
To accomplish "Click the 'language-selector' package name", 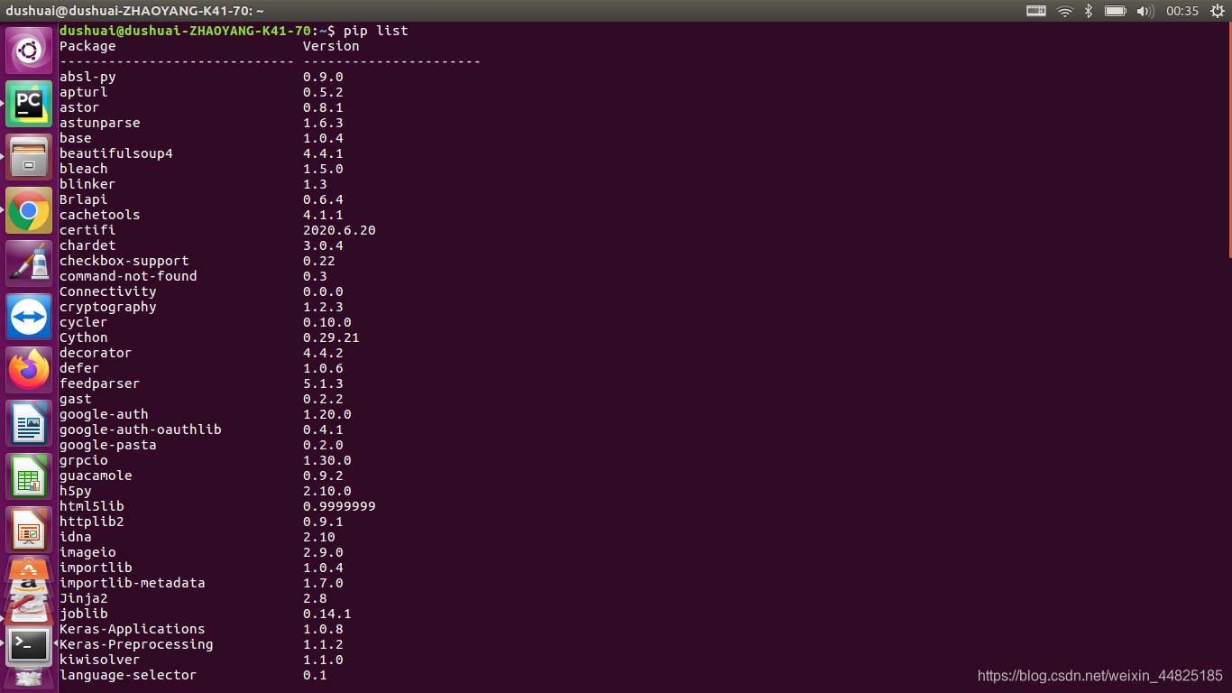I will click(128, 675).
